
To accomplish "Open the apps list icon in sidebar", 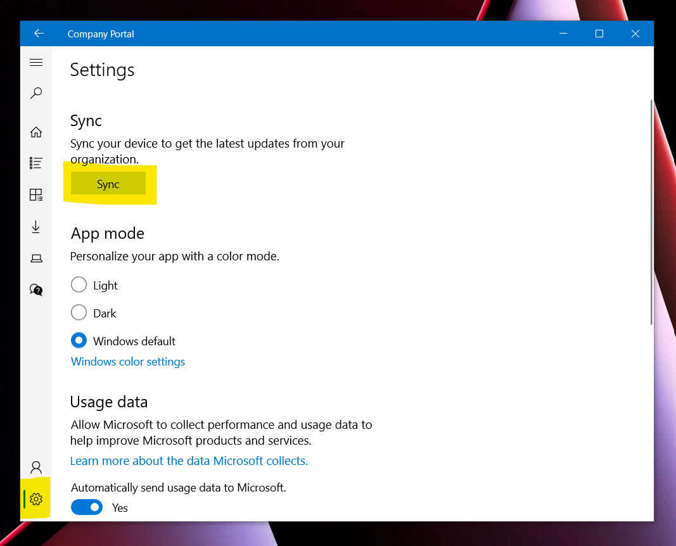I will click(36, 163).
